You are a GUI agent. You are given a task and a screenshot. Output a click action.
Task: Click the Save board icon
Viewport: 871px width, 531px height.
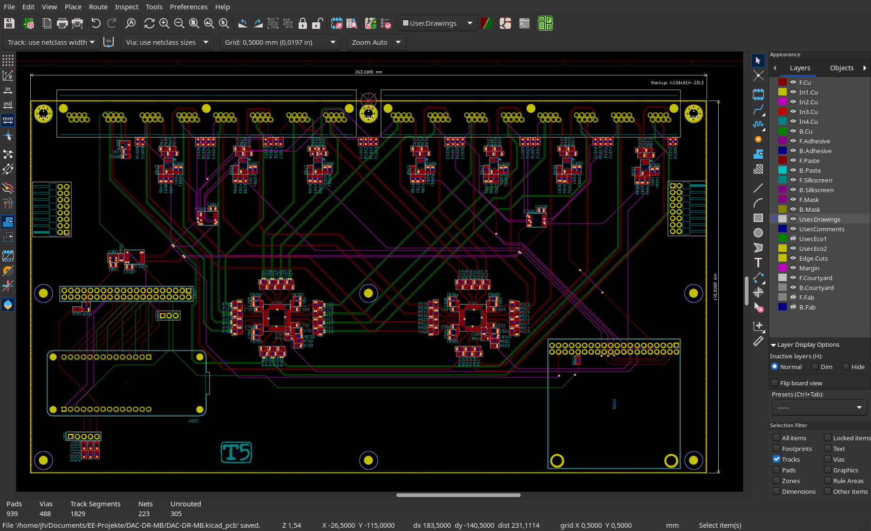9,23
